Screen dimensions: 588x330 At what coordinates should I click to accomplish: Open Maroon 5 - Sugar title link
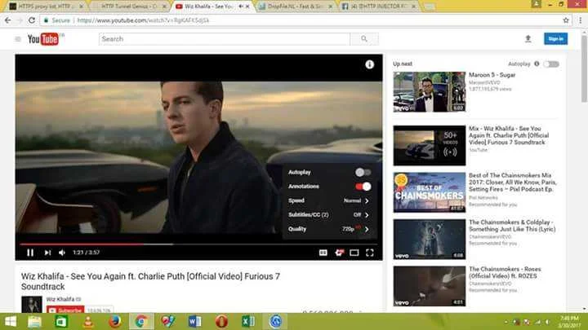point(492,75)
